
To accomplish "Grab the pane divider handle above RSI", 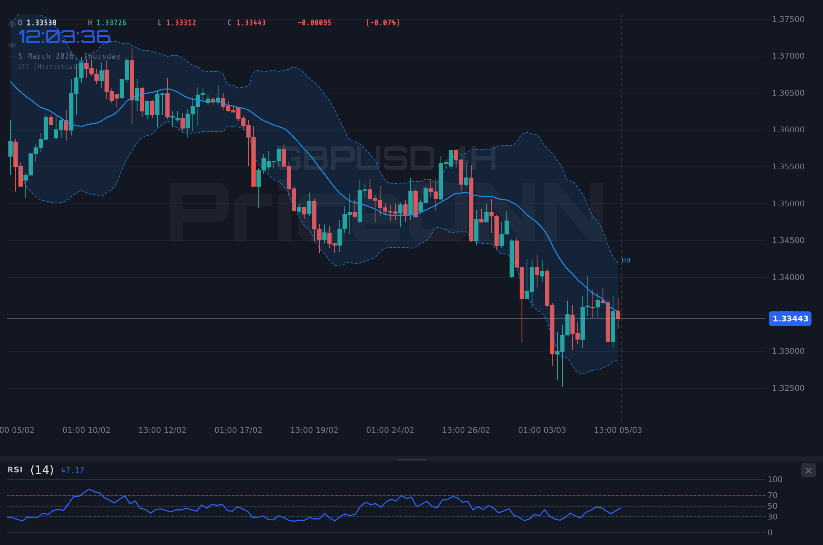I will tap(411, 459).
